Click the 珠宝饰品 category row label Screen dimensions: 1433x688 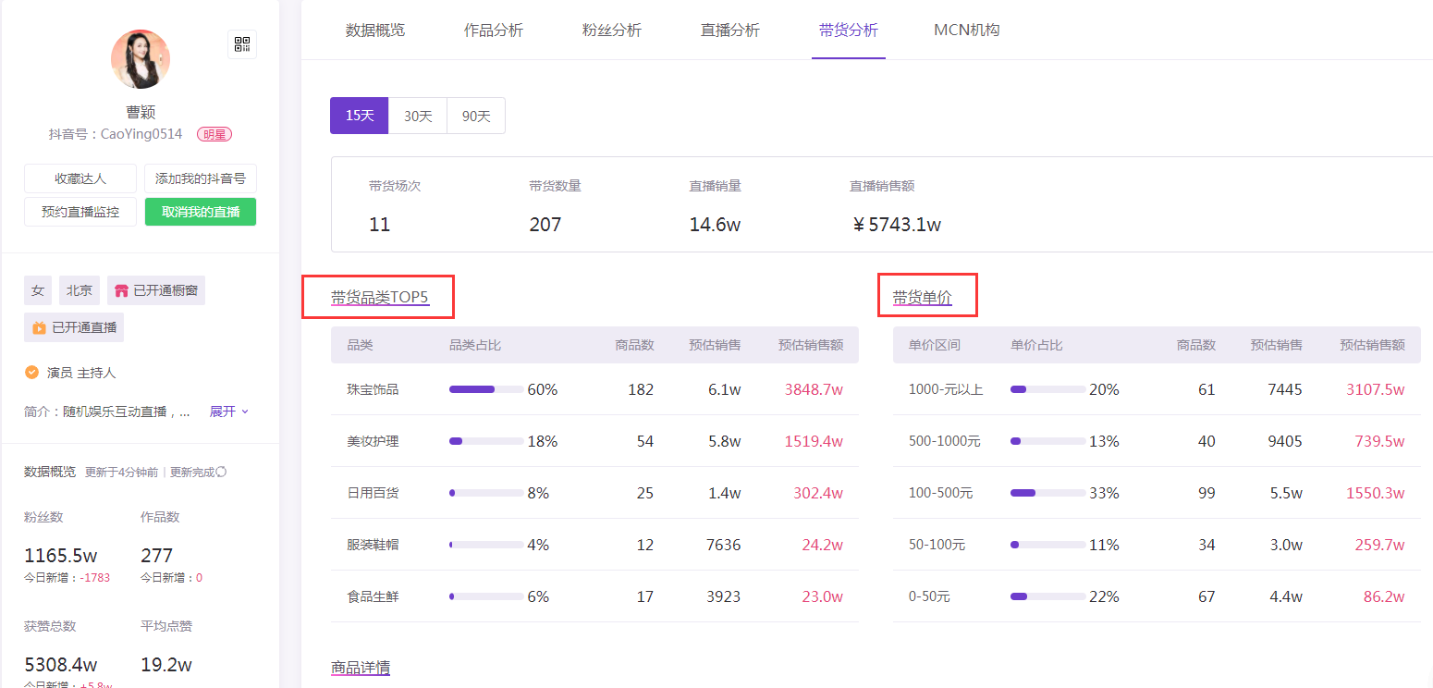tap(373, 389)
